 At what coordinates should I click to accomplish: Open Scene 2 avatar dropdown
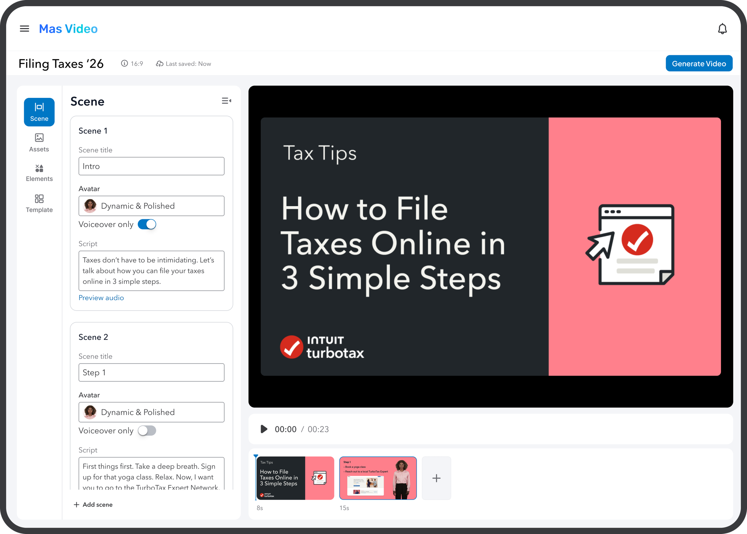151,412
